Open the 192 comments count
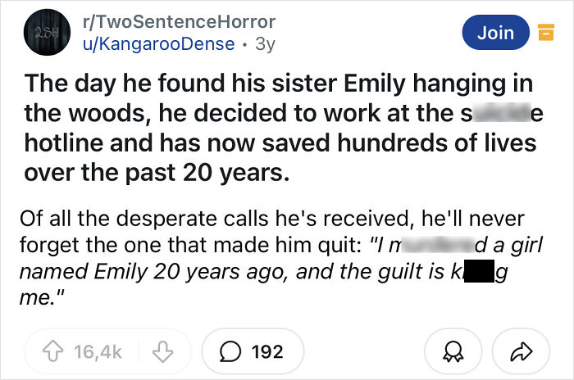 267,352
